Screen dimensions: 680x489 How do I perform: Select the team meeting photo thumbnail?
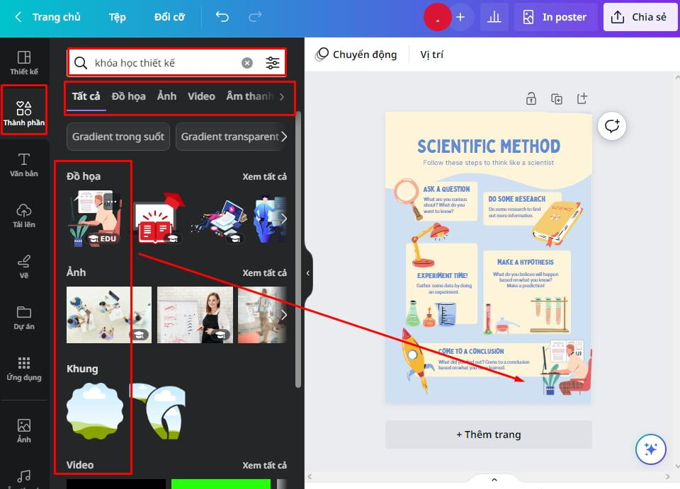(109, 315)
